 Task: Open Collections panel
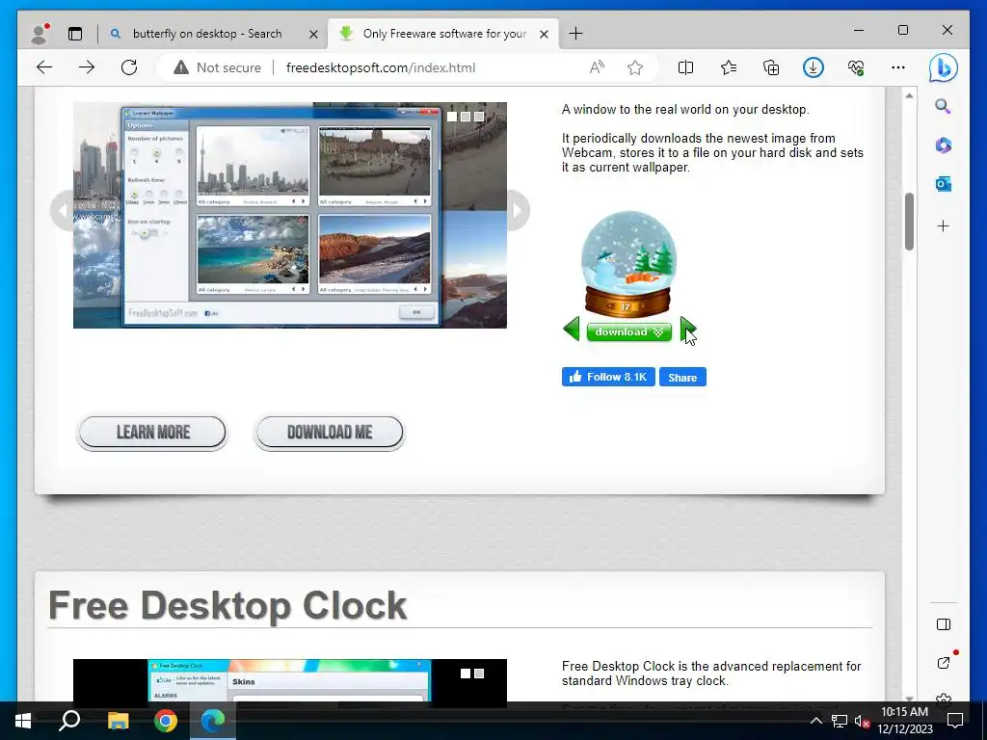[x=770, y=67]
